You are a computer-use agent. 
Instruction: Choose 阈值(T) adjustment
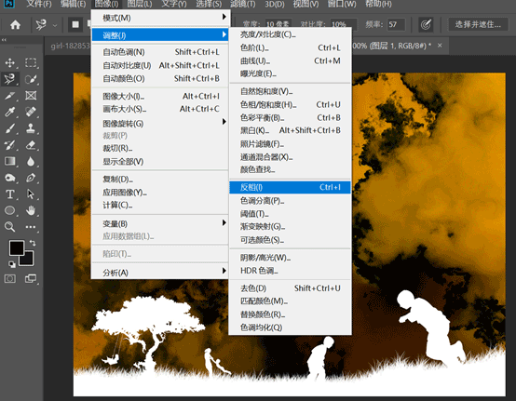tap(290, 214)
